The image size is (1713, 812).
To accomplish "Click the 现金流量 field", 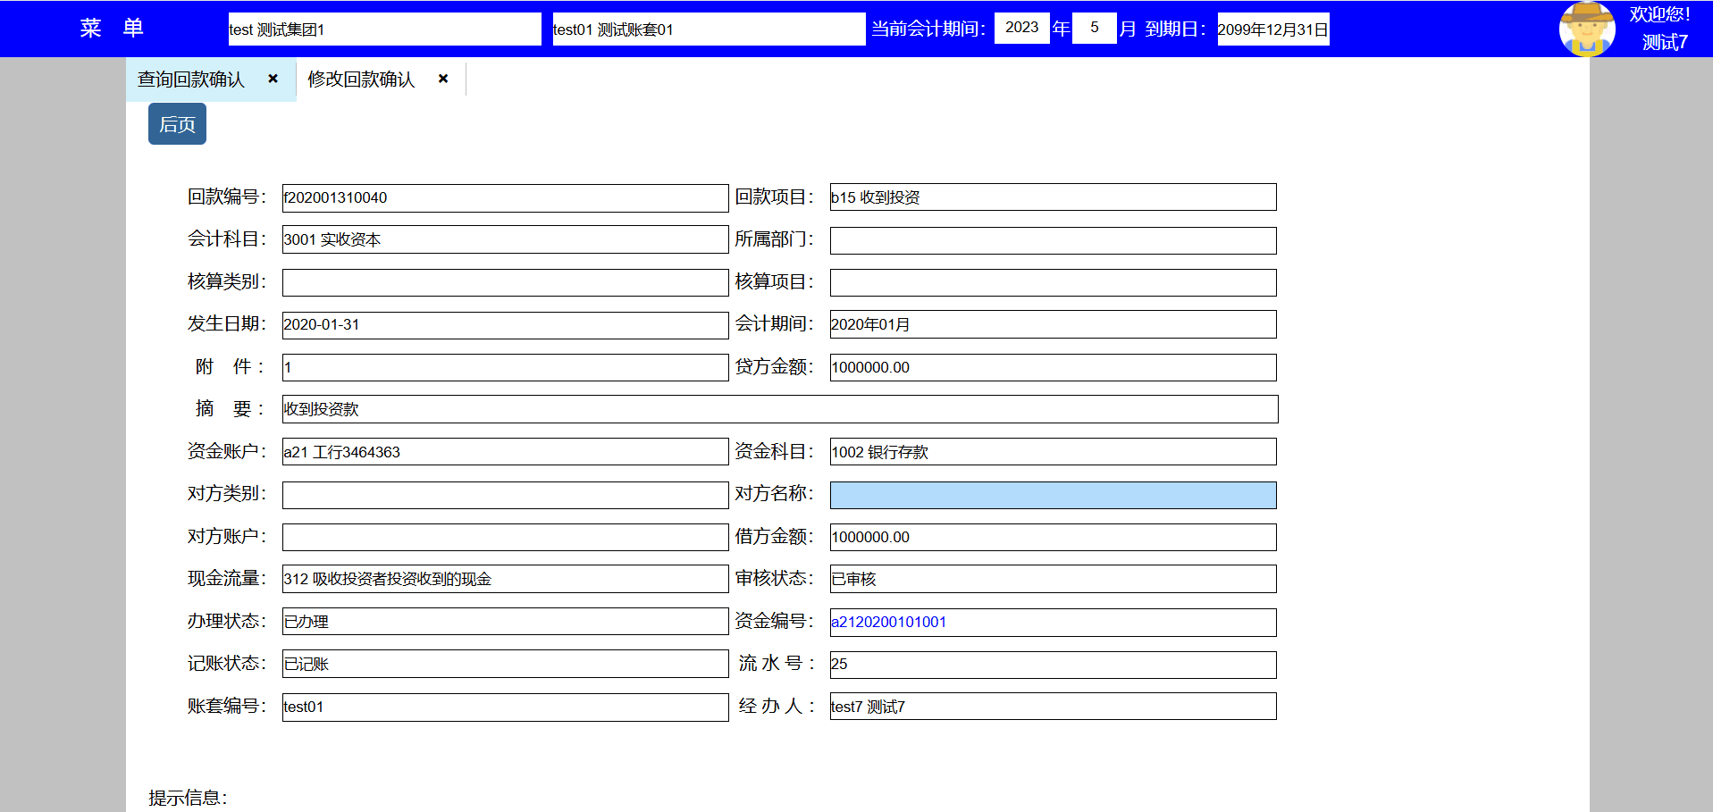I will point(505,579).
